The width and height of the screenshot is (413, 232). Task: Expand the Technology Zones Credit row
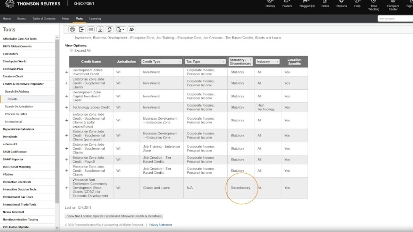pyautogui.click(x=67, y=108)
